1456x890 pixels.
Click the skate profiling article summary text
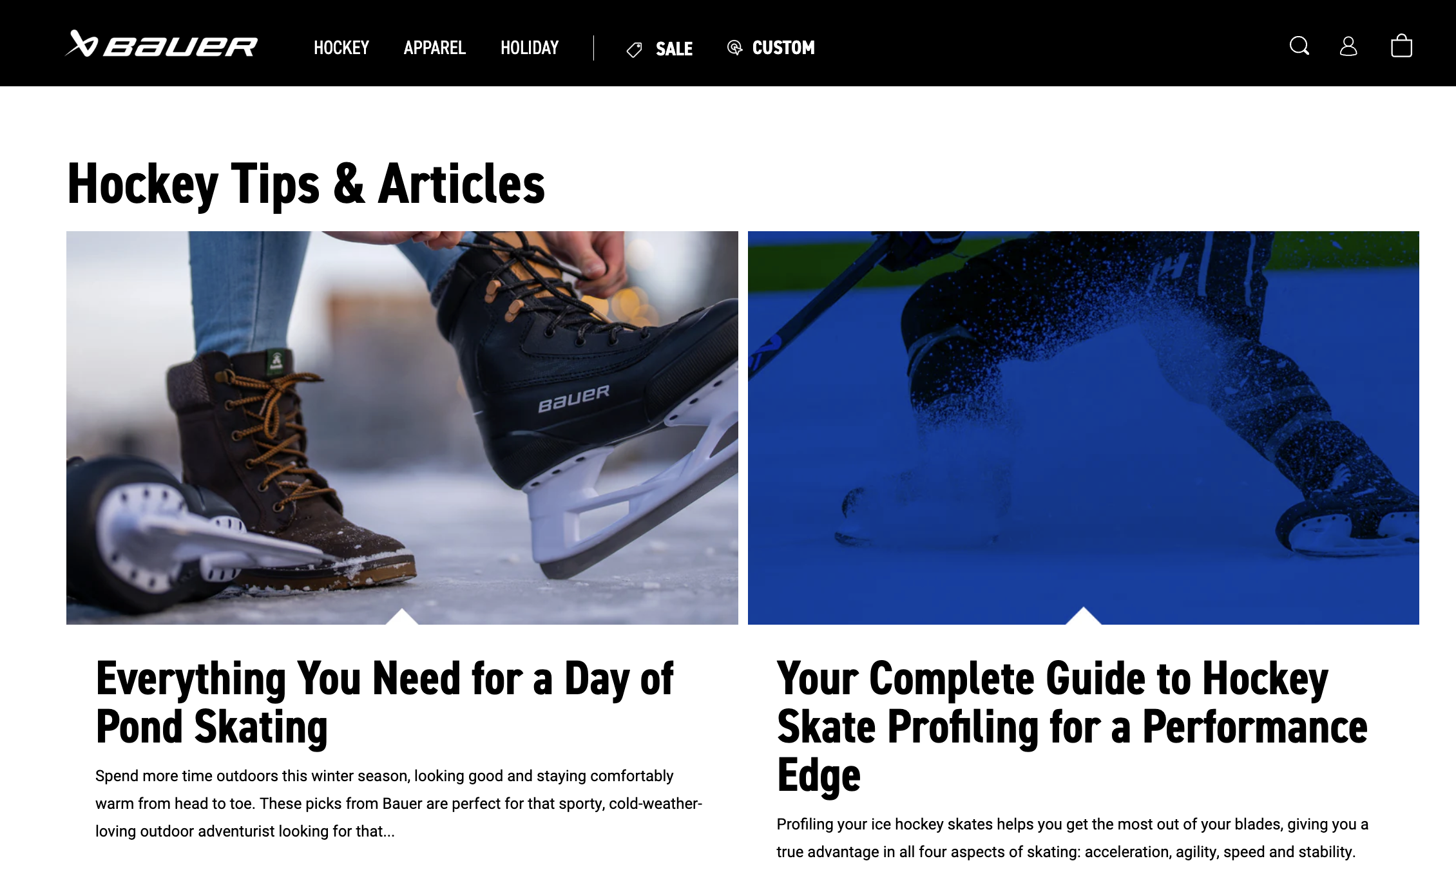[1073, 838]
